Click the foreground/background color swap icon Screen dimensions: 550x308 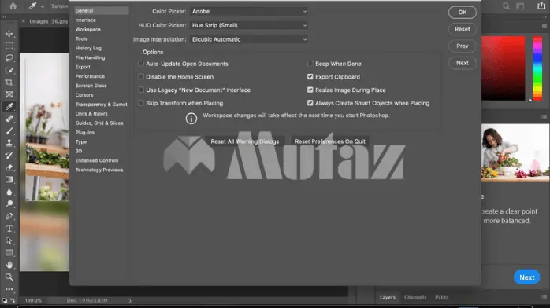coord(13,300)
